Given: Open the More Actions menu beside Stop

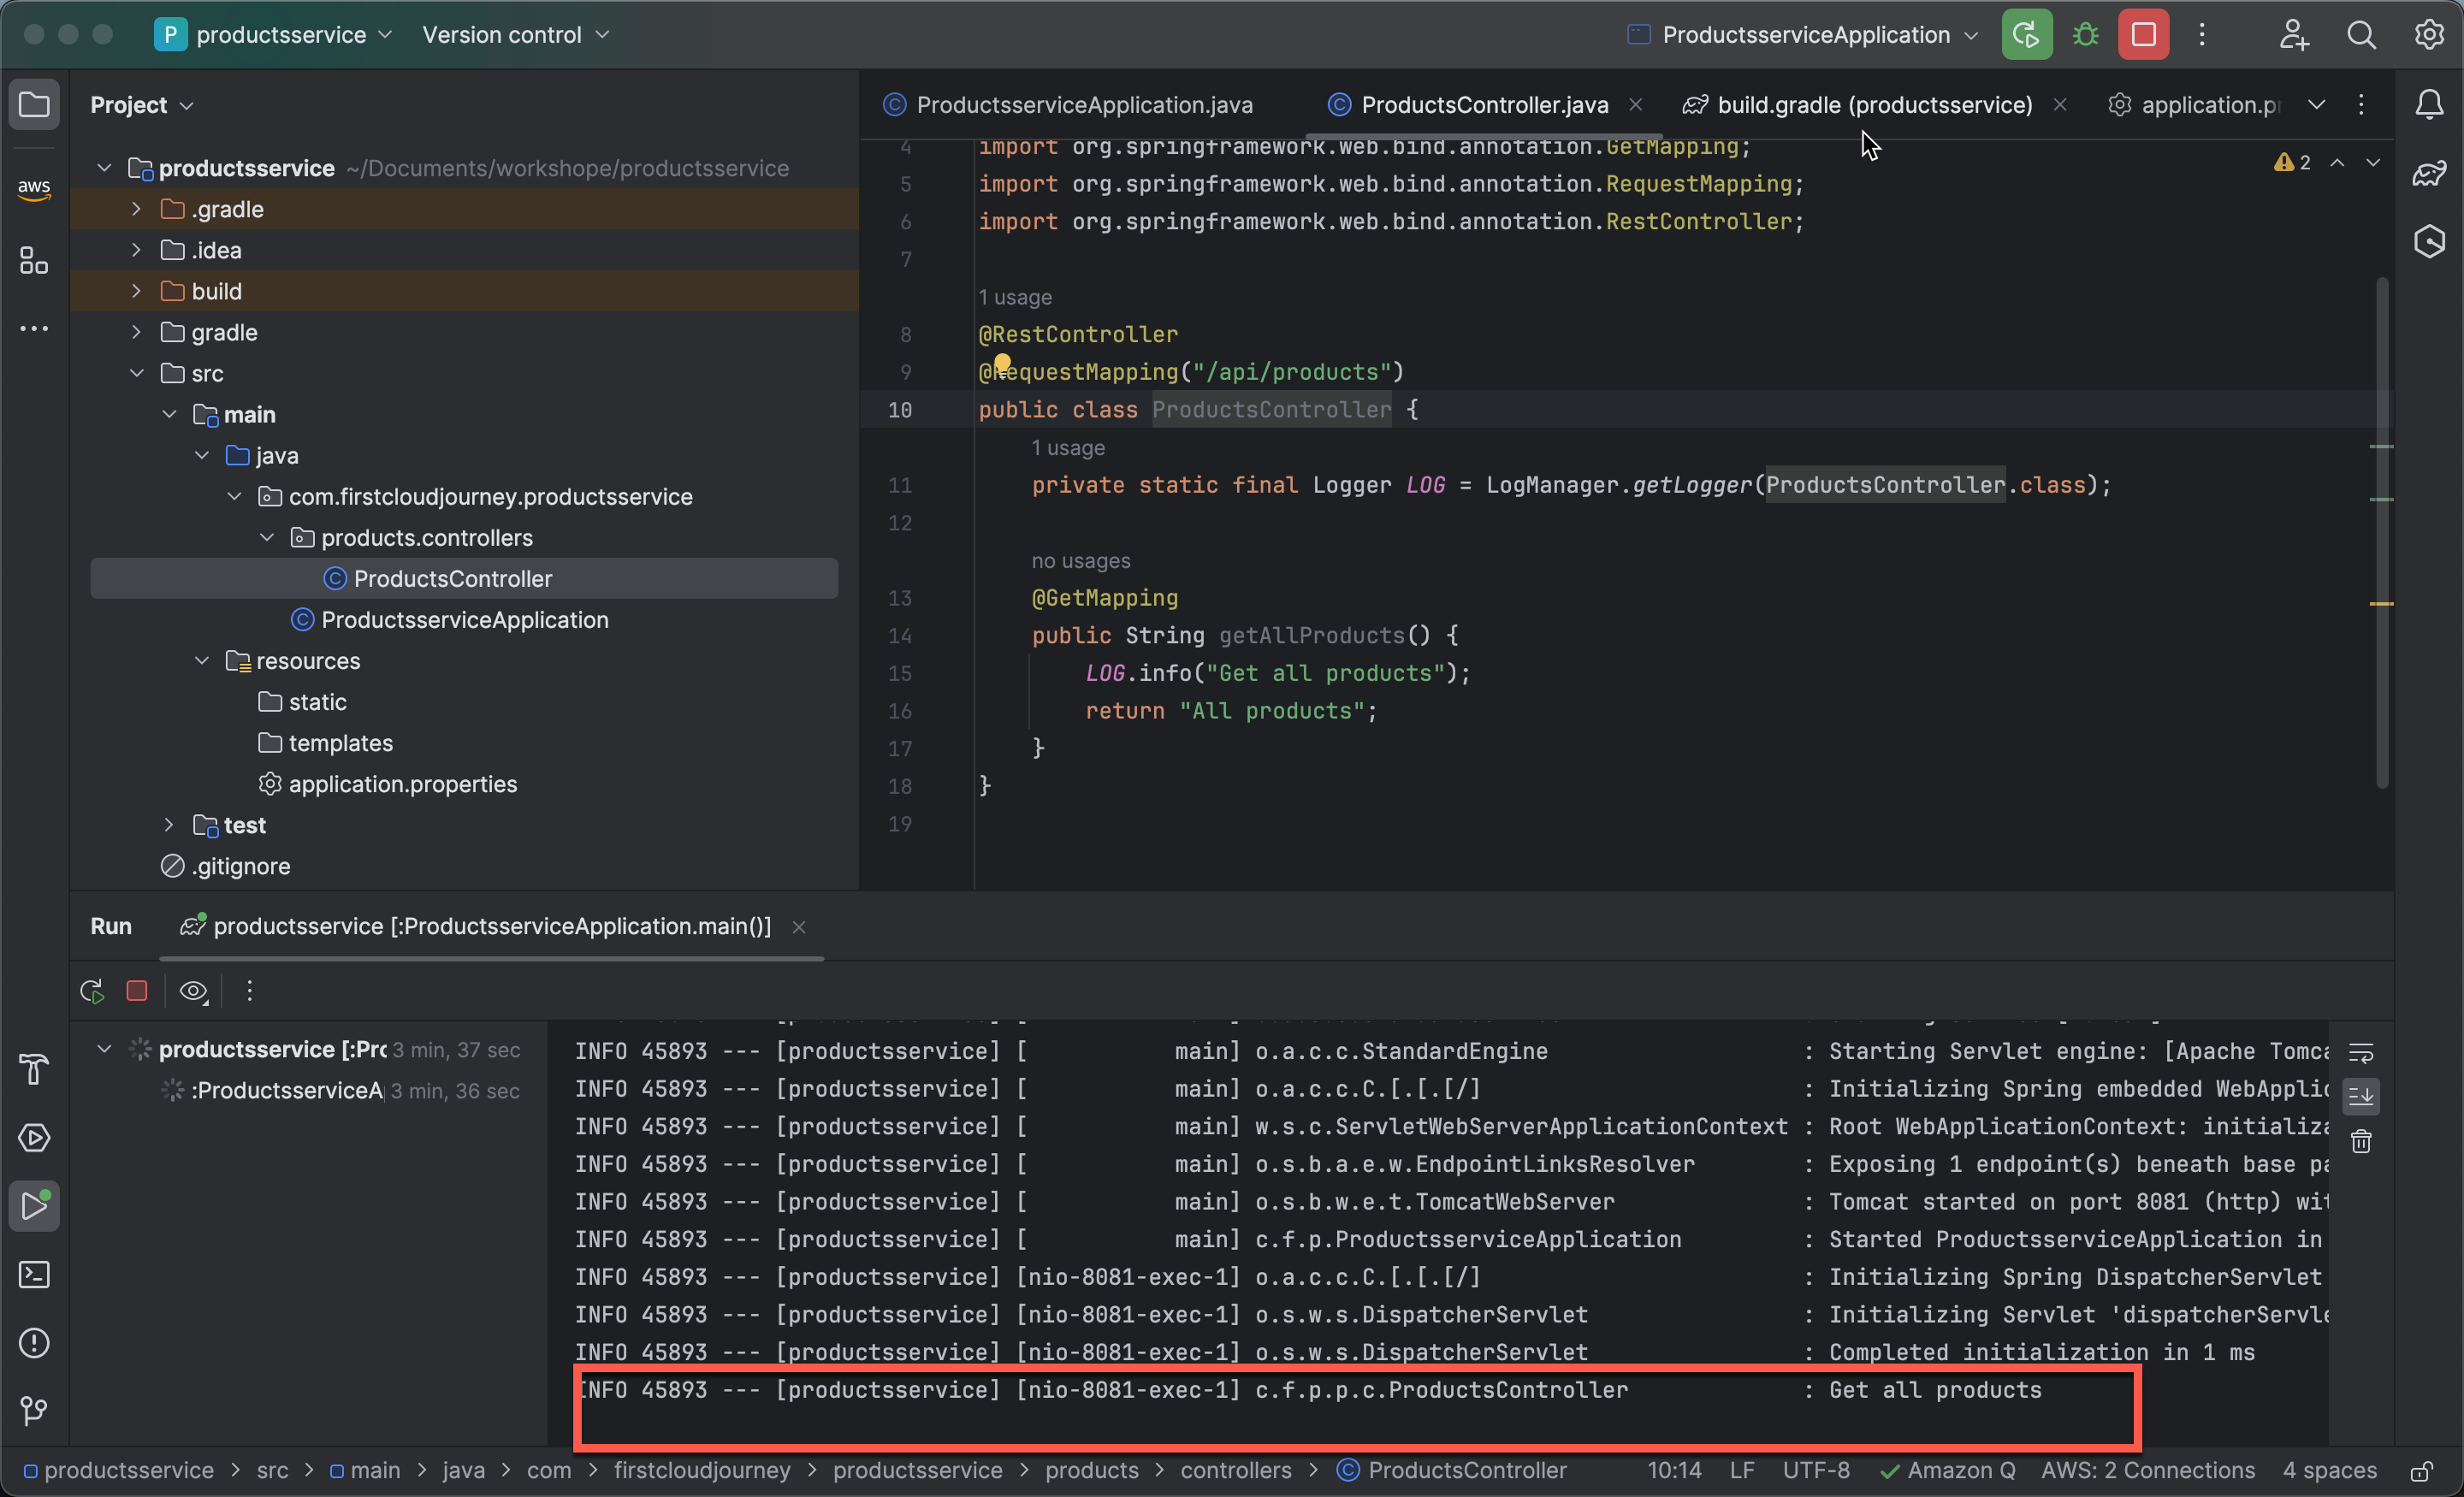Looking at the screenshot, I should (x=2202, y=35).
